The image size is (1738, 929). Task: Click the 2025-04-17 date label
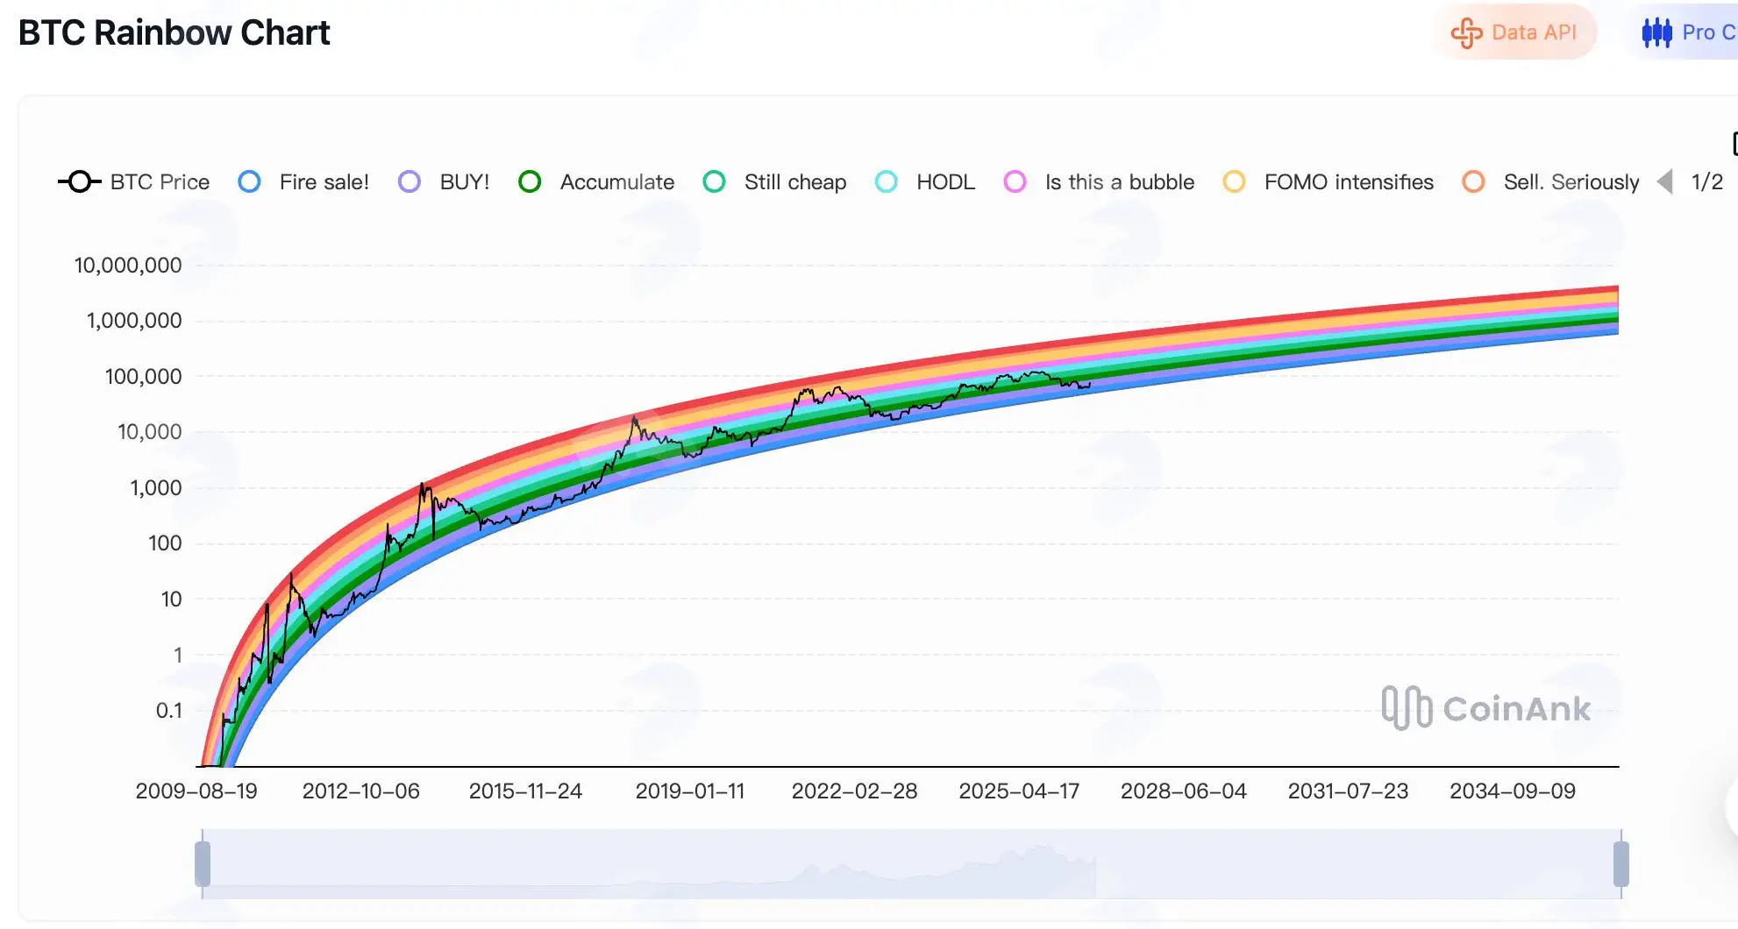(x=1019, y=791)
